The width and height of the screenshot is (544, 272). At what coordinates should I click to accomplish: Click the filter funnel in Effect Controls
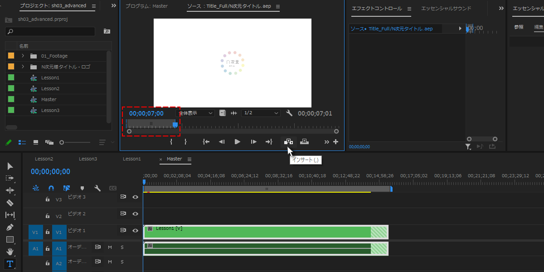click(x=468, y=146)
